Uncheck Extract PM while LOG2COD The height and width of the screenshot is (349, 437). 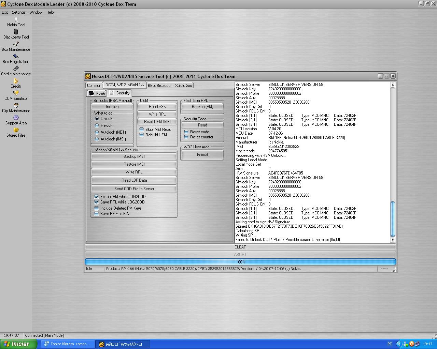click(x=97, y=197)
